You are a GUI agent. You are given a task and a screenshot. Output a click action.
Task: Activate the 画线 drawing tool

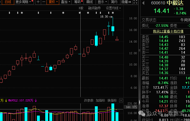coord(89,2)
